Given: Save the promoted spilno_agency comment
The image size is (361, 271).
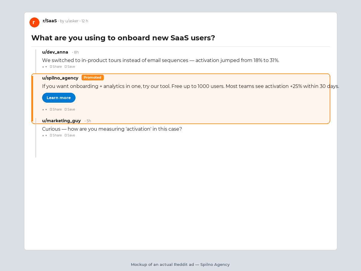Looking at the screenshot, I should [x=70, y=110].
